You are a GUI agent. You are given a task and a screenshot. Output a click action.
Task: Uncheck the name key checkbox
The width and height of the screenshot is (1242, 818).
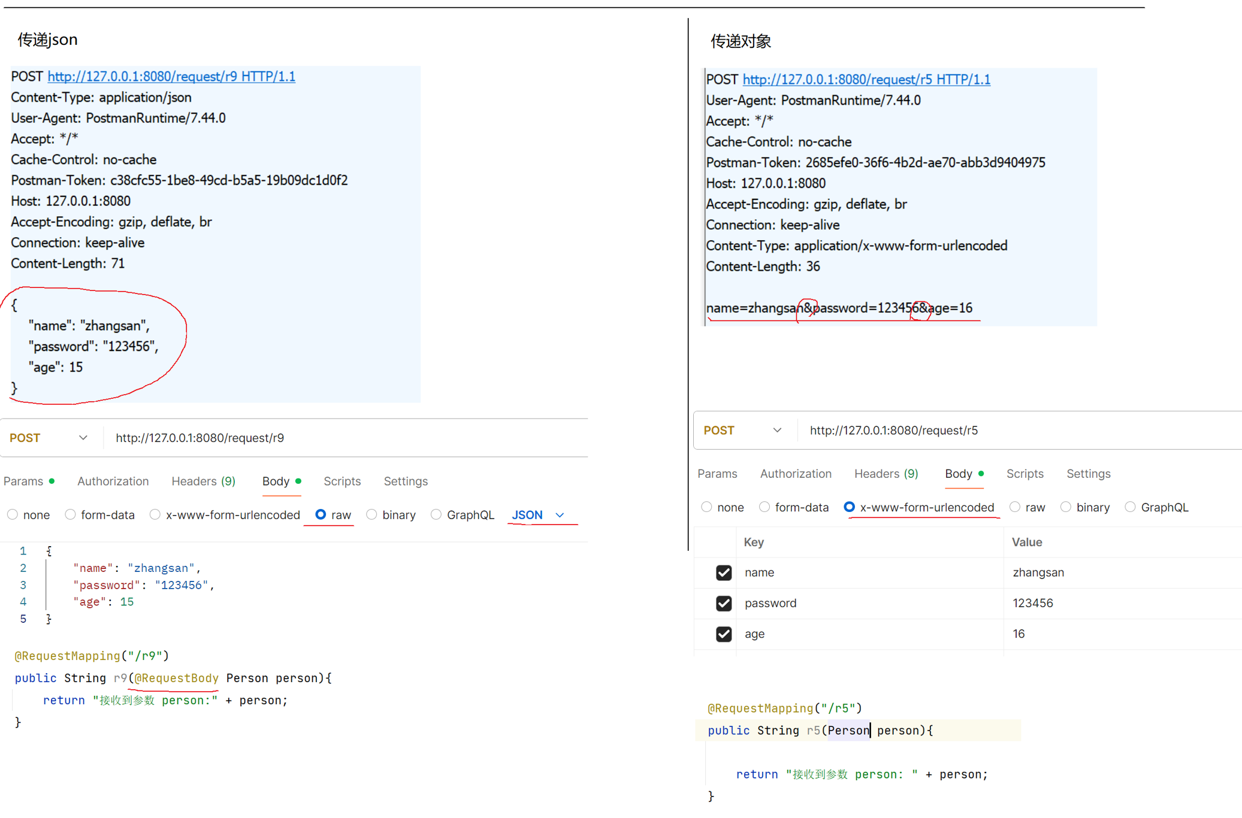(723, 572)
